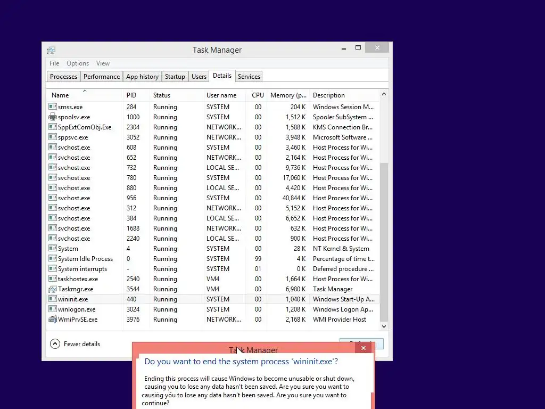Click the Taskmgr.exe icon
Screen dimensions: 545x409
53,289
